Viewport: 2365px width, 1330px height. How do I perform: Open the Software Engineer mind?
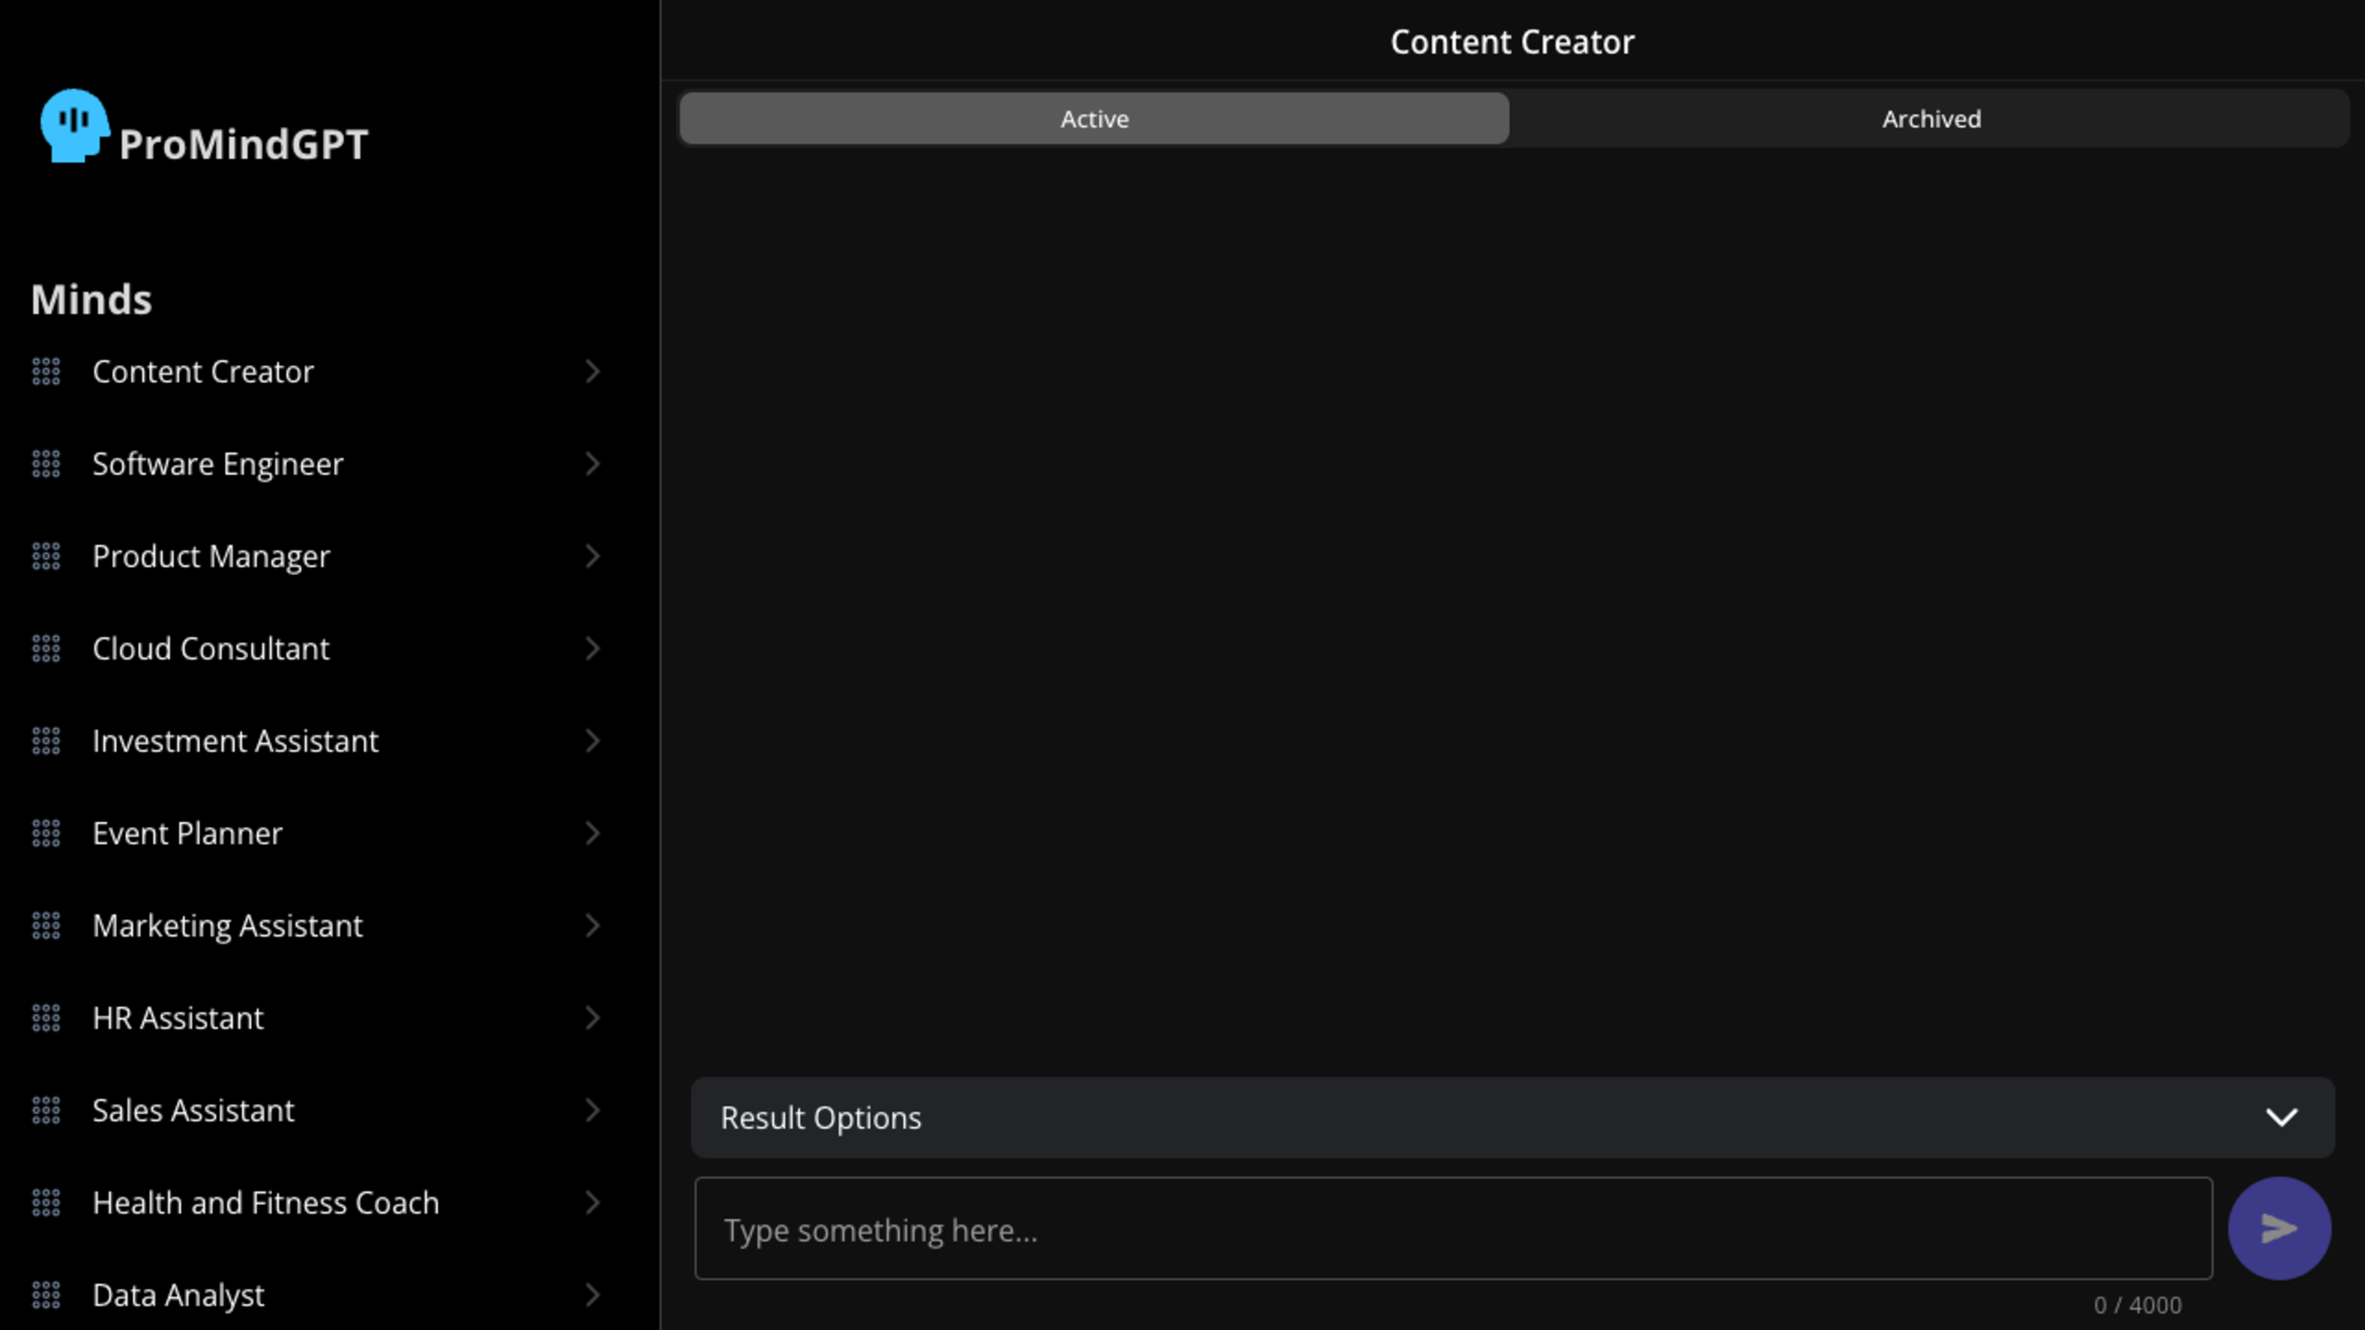pos(217,464)
